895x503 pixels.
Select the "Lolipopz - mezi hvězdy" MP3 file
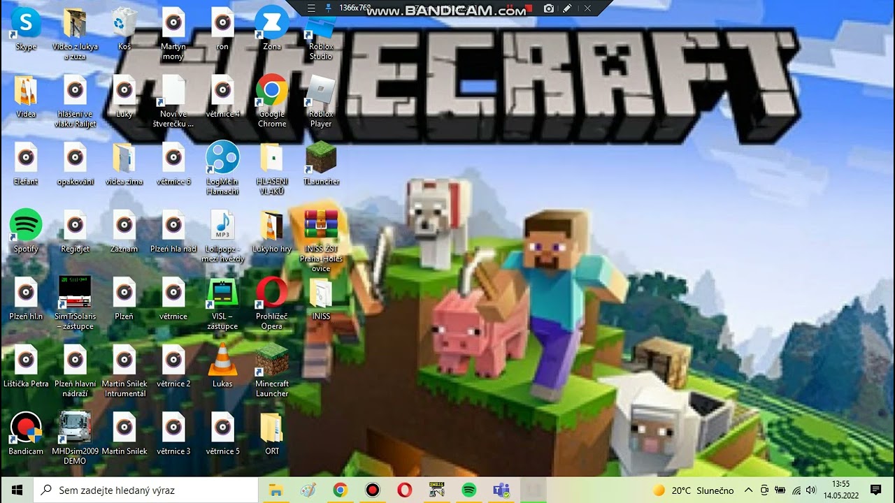click(222, 235)
